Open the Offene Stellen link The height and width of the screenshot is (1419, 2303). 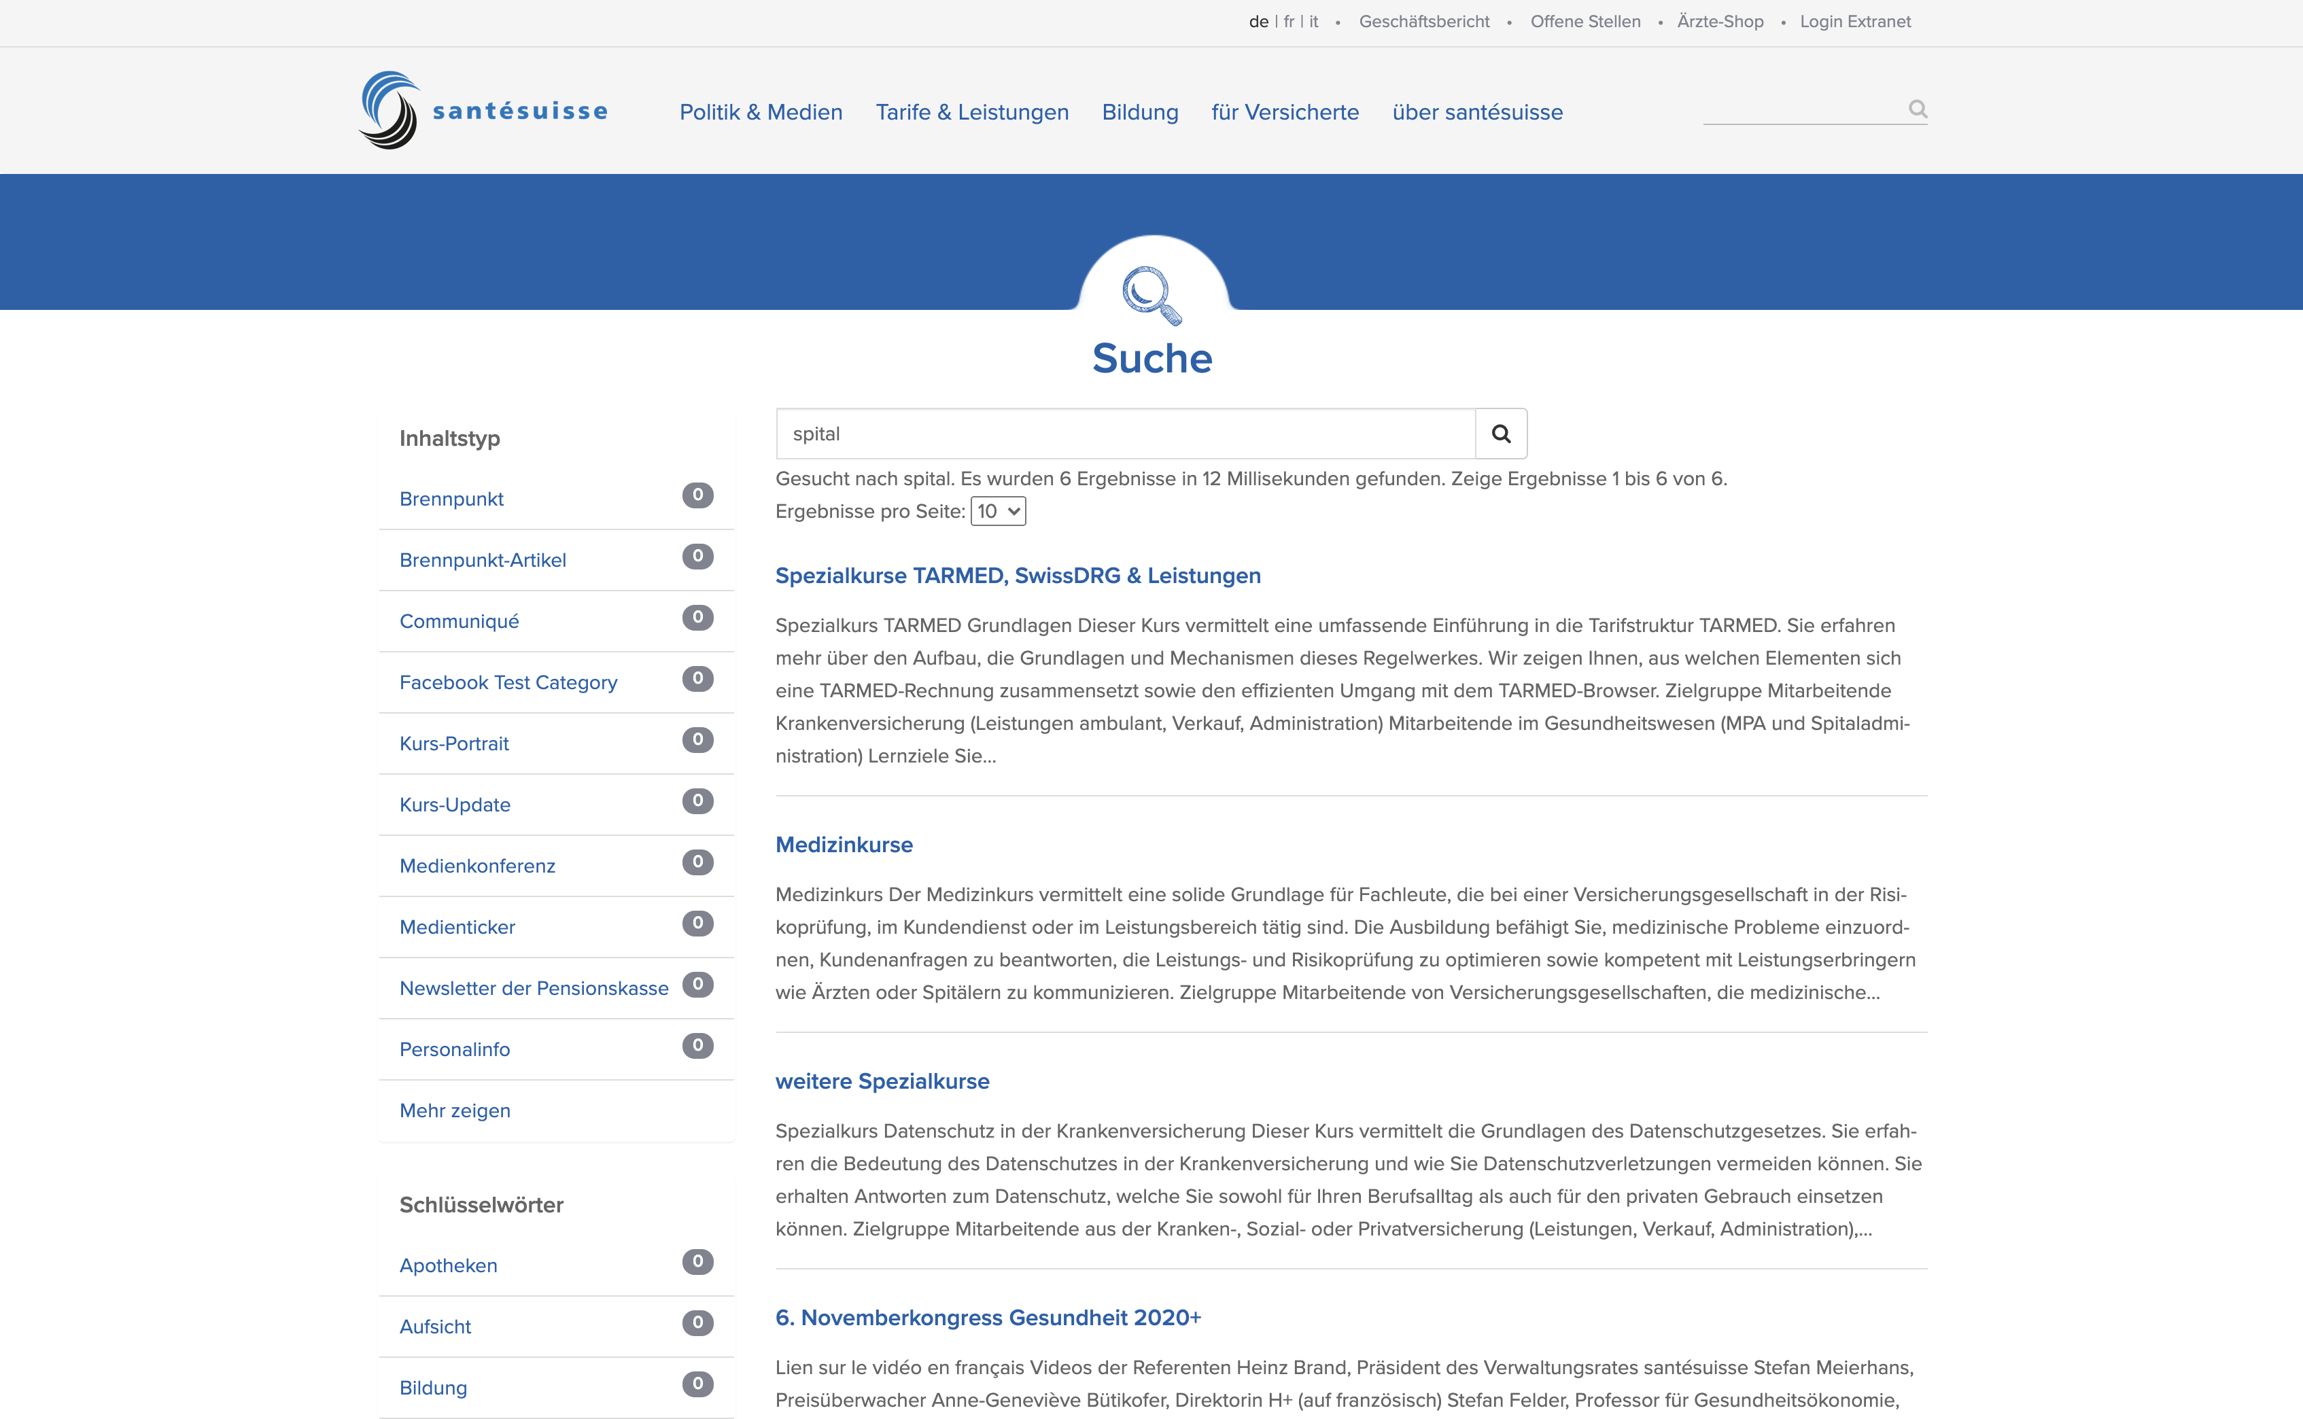1585,22
